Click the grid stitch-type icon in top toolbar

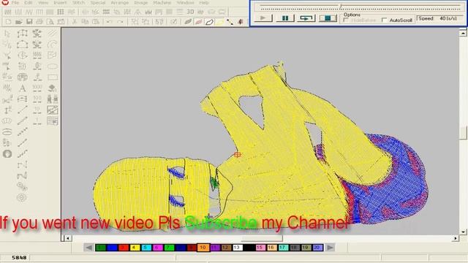[60, 12]
